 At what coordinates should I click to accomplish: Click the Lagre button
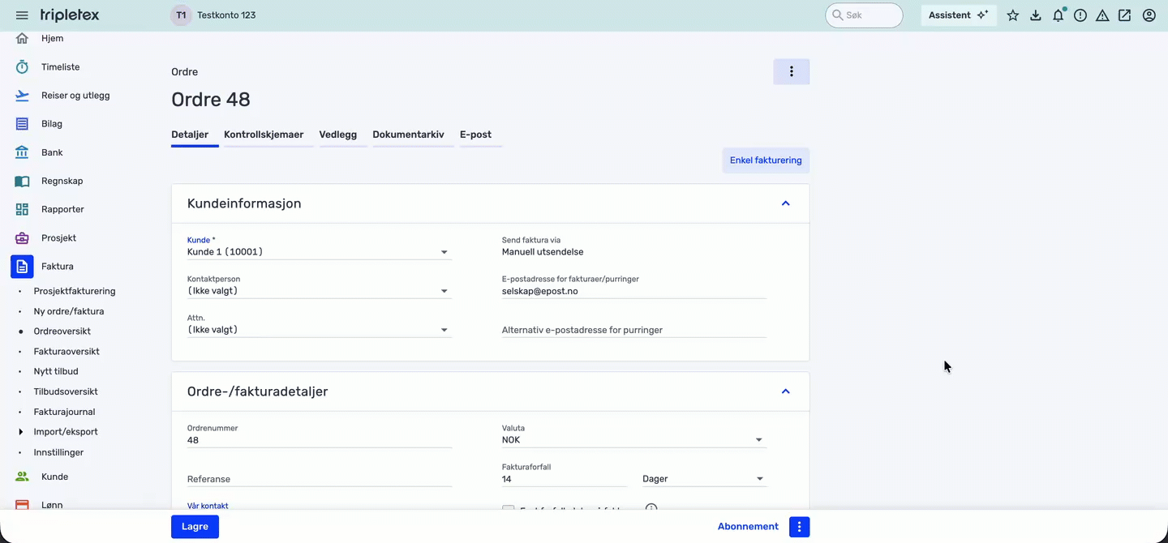(x=195, y=527)
